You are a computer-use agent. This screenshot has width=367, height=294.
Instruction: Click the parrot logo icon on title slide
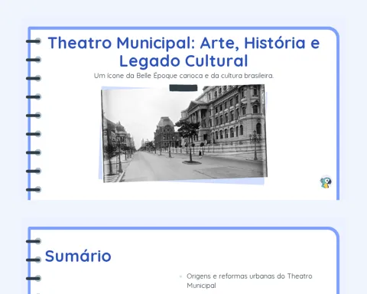tap(326, 182)
